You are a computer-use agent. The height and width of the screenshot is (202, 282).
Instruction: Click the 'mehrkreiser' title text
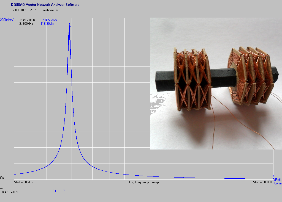(x=51, y=10)
